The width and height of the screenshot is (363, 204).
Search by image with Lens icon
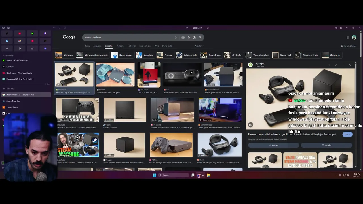tap(194, 37)
